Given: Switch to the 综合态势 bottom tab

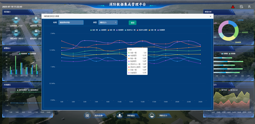Looking at the screenshot, I should [99, 115].
